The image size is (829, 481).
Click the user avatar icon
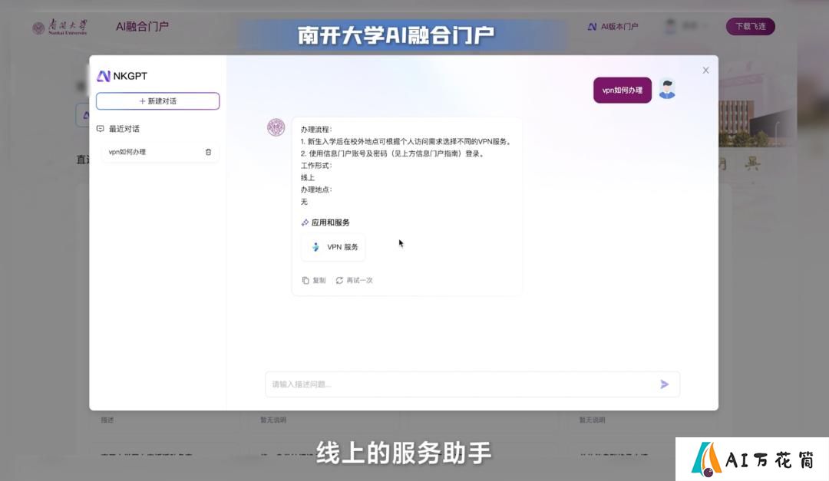[667, 89]
